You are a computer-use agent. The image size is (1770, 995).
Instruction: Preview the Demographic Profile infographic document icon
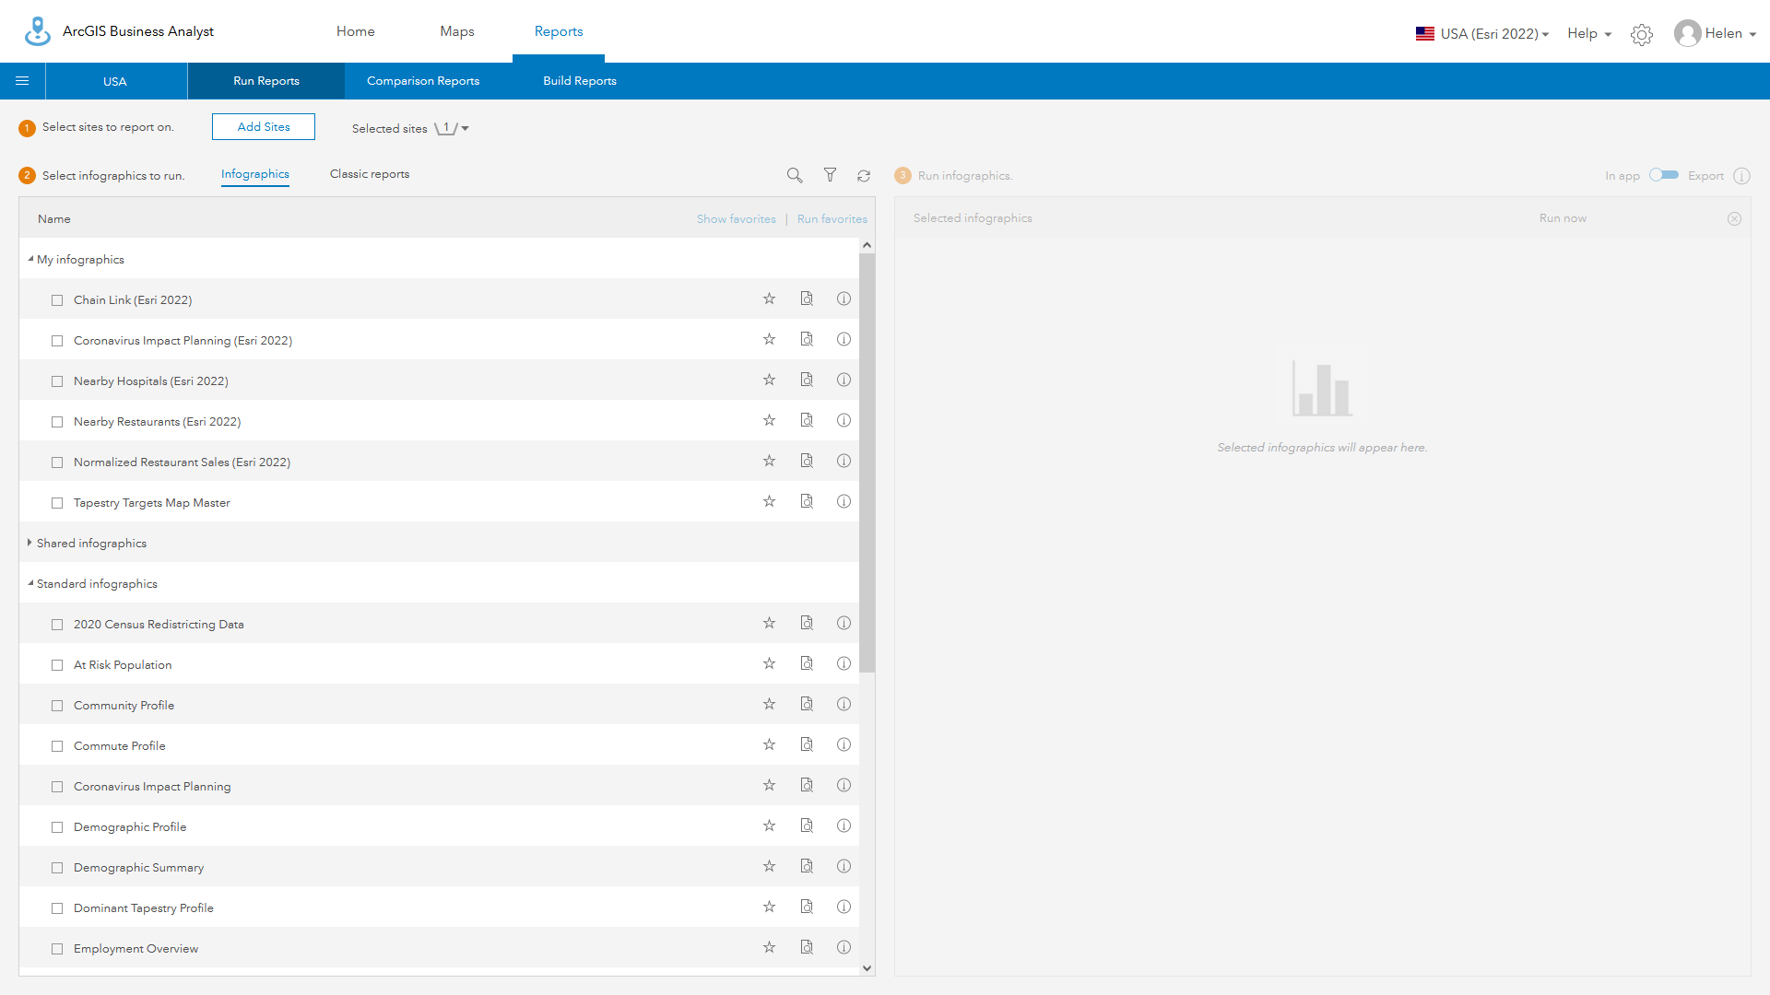point(807,825)
